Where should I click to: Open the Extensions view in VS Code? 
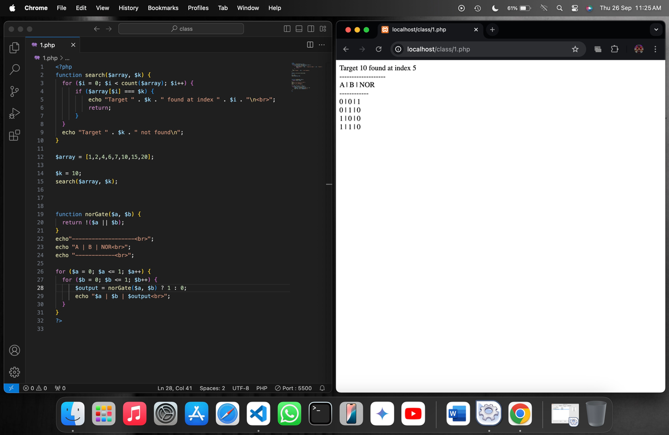14,136
